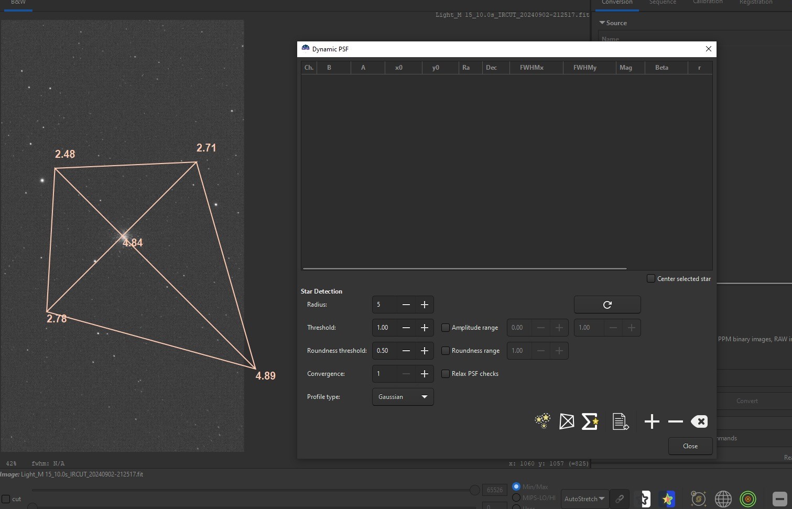Increase Convergence value
This screenshot has height=509, width=792.
[x=425, y=374]
